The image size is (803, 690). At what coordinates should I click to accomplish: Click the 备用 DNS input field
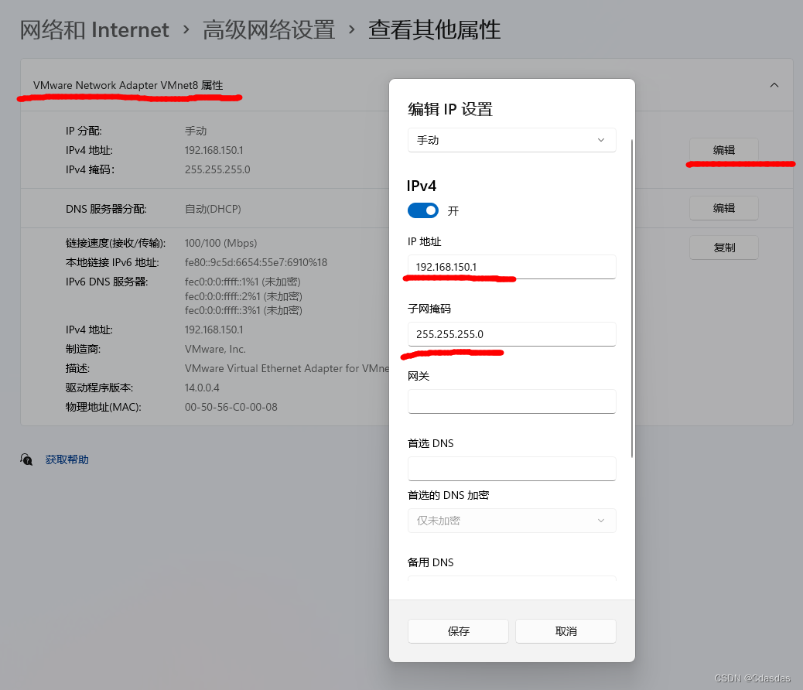[x=511, y=584]
